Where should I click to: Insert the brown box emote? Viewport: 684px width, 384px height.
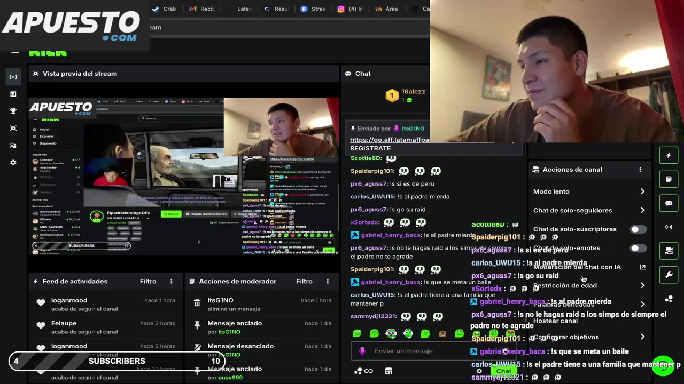coord(442,333)
